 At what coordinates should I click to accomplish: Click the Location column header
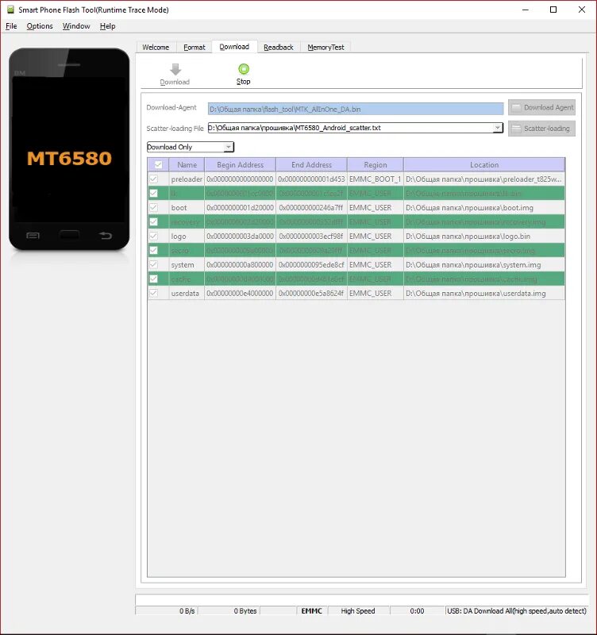click(x=484, y=165)
